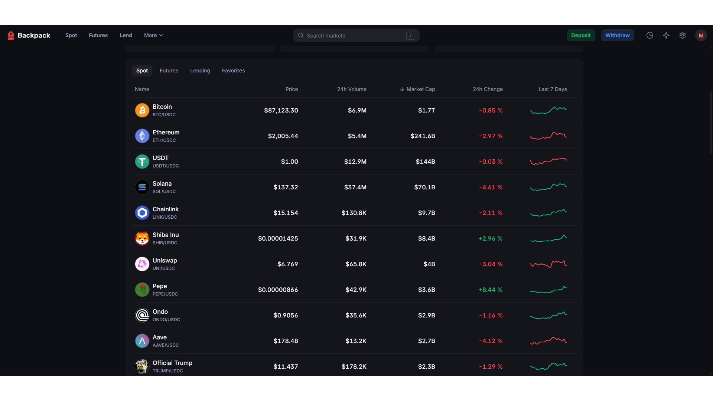Click the Ethereum coin icon

pyautogui.click(x=142, y=136)
